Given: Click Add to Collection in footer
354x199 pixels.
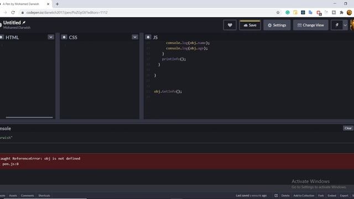Looking at the screenshot, I should coord(304,196).
